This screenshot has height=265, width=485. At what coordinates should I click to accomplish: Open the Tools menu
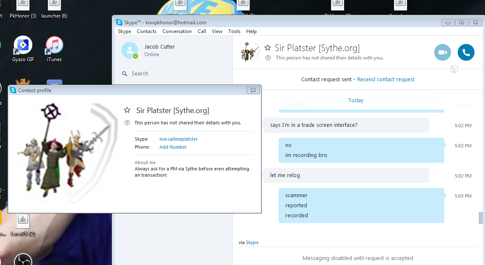click(234, 31)
